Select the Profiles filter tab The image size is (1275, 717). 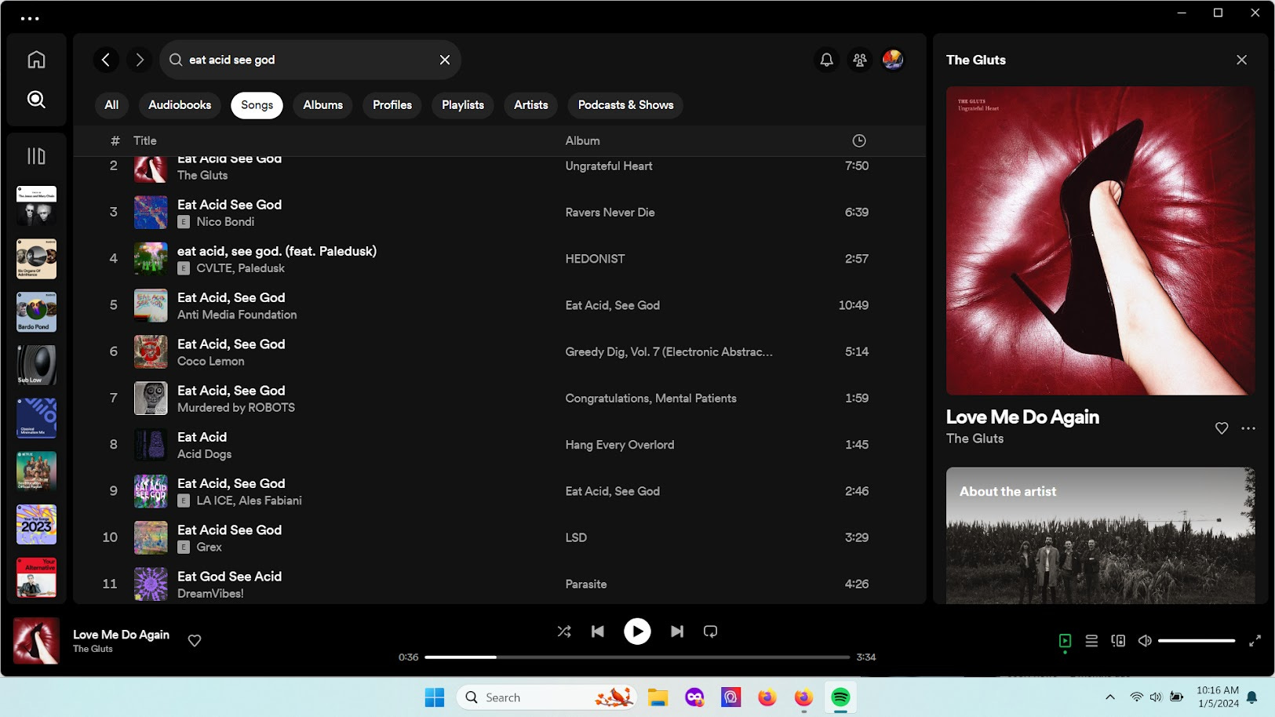pos(392,105)
